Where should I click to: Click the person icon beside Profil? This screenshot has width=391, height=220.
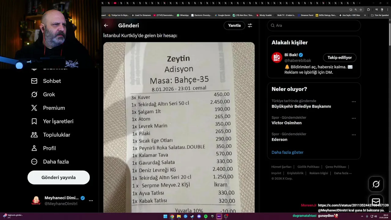[x=34, y=148]
